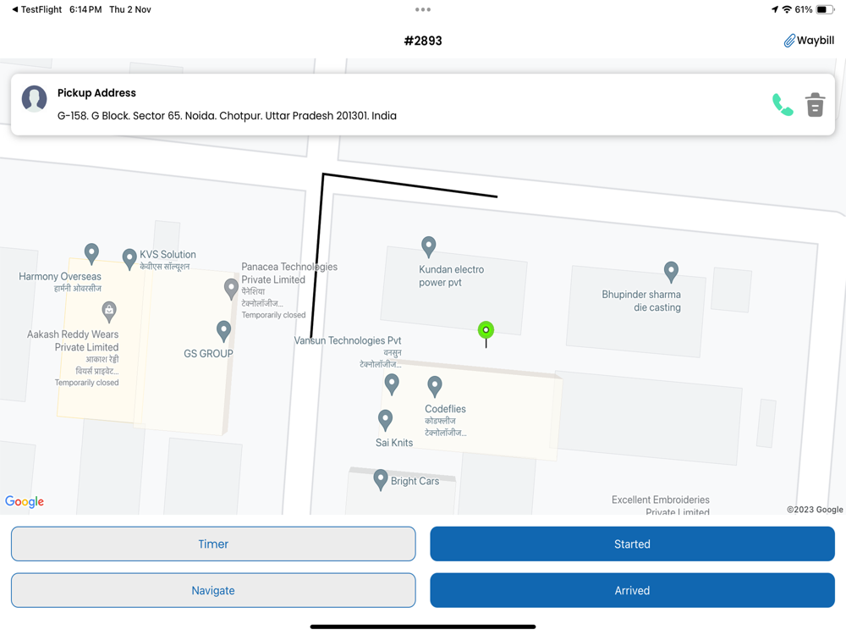
Task: Mark the order as Arrived
Action: click(632, 590)
